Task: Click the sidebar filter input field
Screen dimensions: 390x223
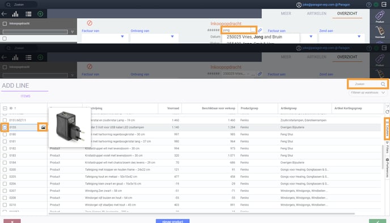Action: (x=35, y=32)
